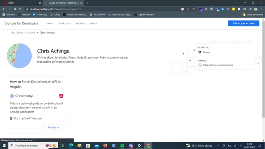Open PowerShell from the taskbar
The width and height of the screenshot is (265, 149).
pos(113,145)
